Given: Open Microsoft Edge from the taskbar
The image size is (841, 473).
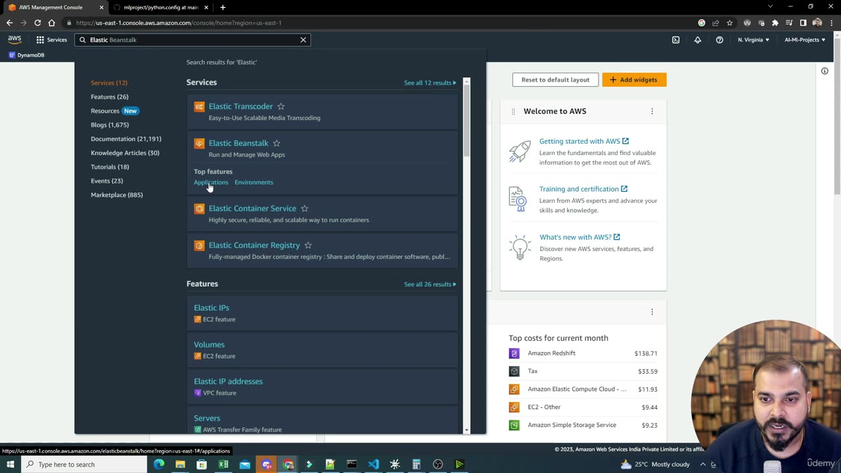Looking at the screenshot, I should pos(158,464).
